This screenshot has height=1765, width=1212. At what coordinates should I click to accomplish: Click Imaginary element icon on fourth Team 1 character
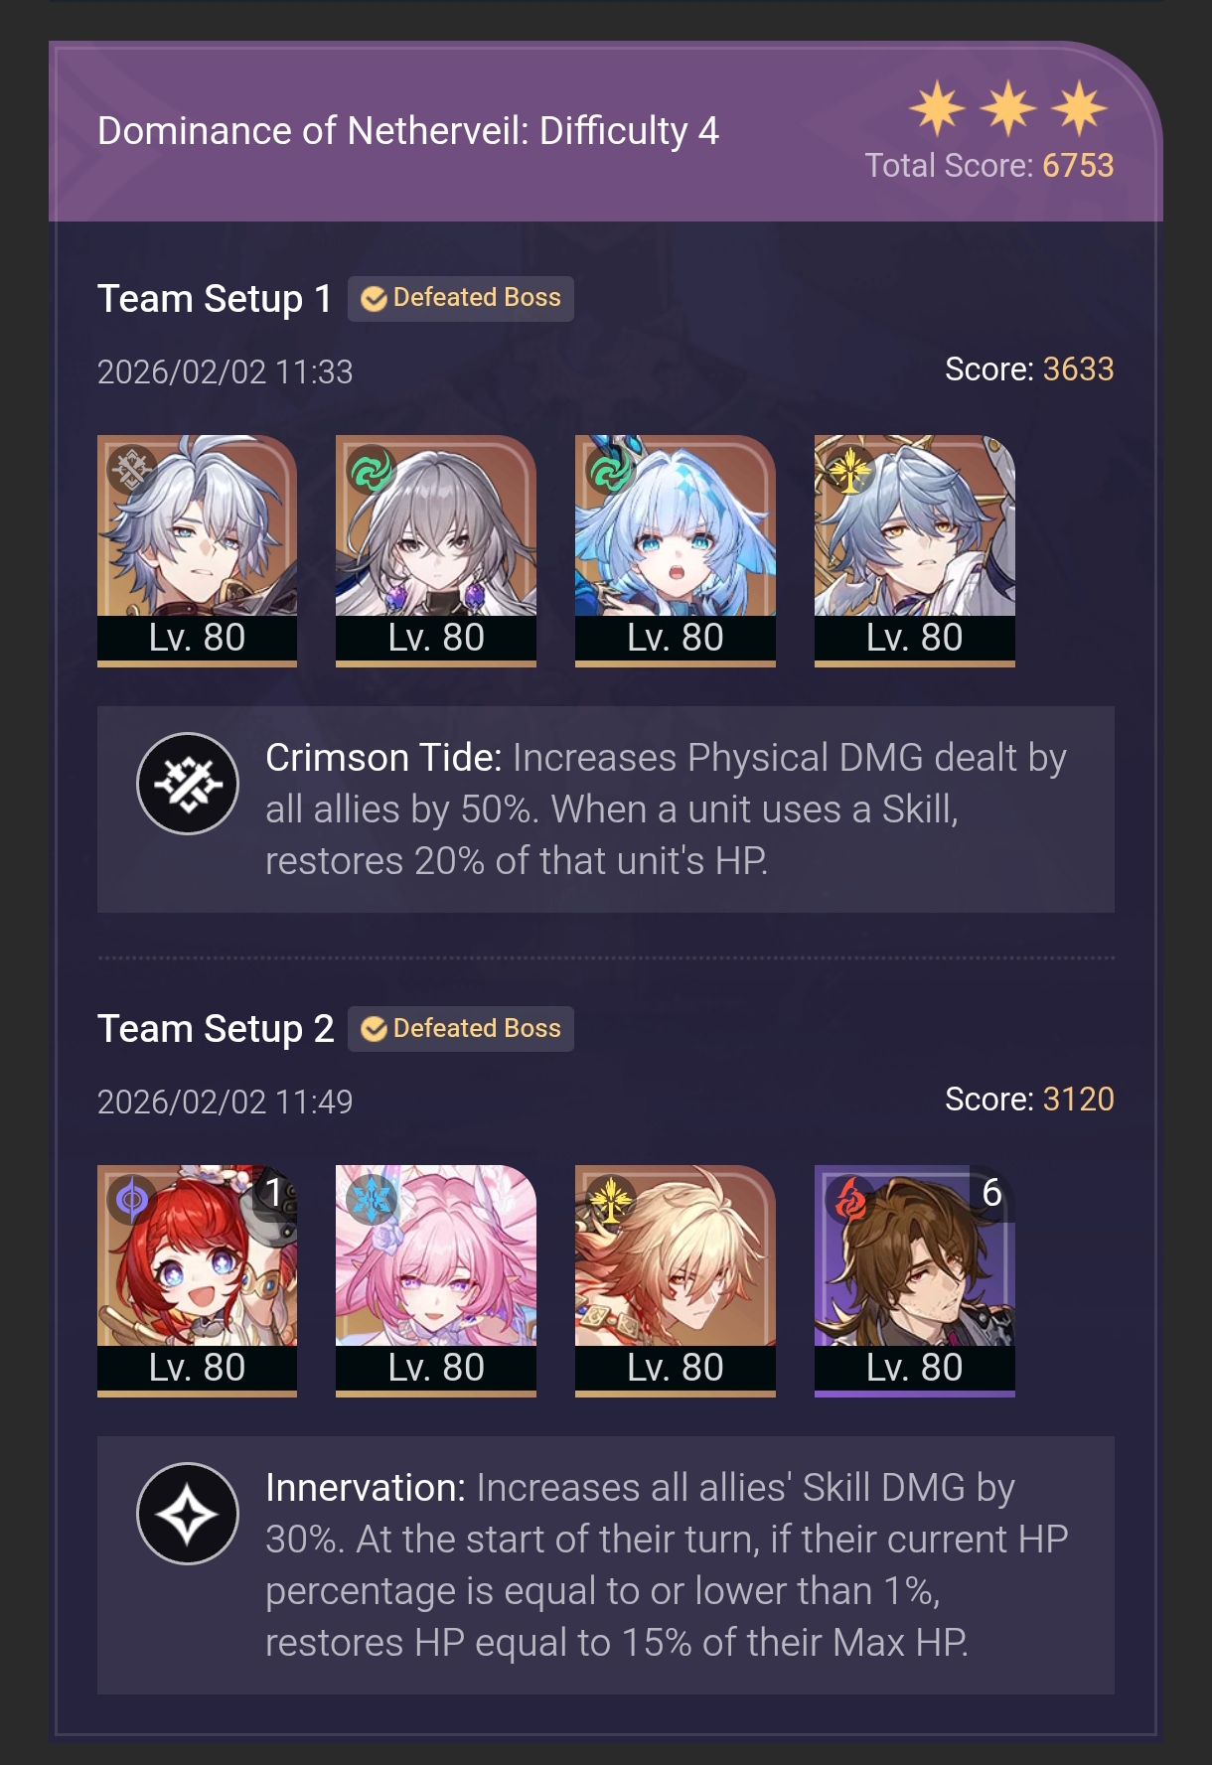849,470
